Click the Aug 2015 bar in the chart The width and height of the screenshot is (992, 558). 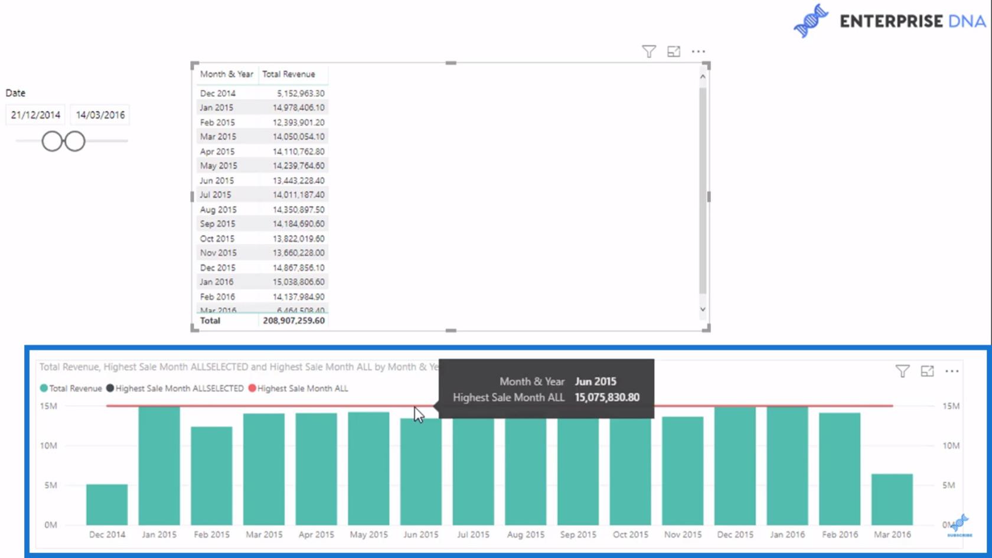tap(526, 472)
